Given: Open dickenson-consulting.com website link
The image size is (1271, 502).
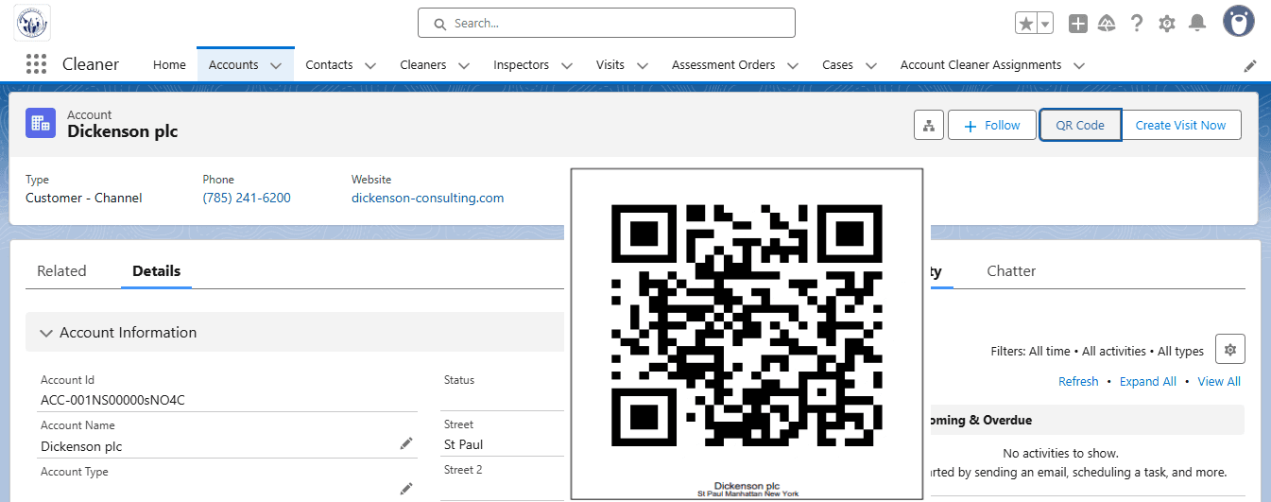Looking at the screenshot, I should (x=427, y=198).
